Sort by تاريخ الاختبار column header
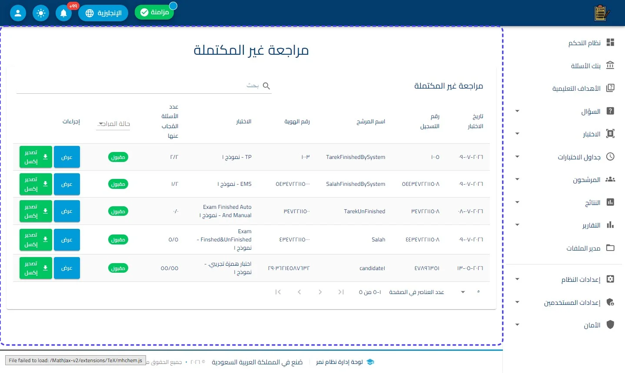Image resolution: width=625 pixels, height=373 pixels. click(x=475, y=121)
